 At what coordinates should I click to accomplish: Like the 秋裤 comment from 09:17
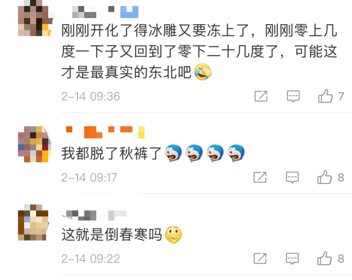[x=324, y=177]
